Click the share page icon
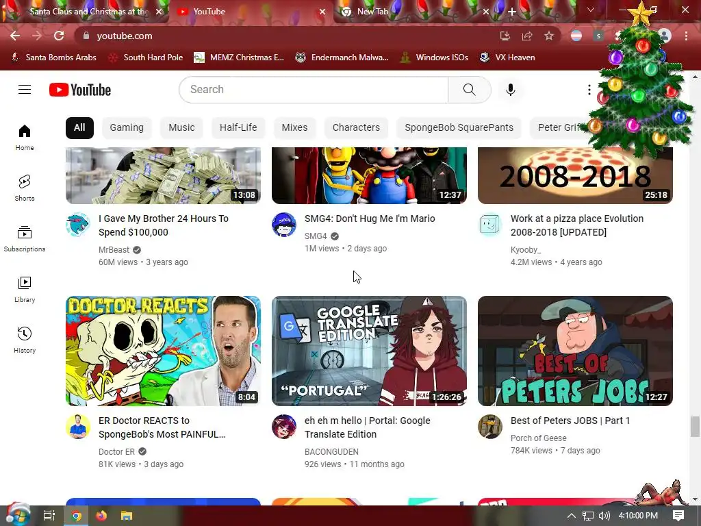Image resolution: width=701 pixels, height=526 pixels. pyautogui.click(x=527, y=36)
